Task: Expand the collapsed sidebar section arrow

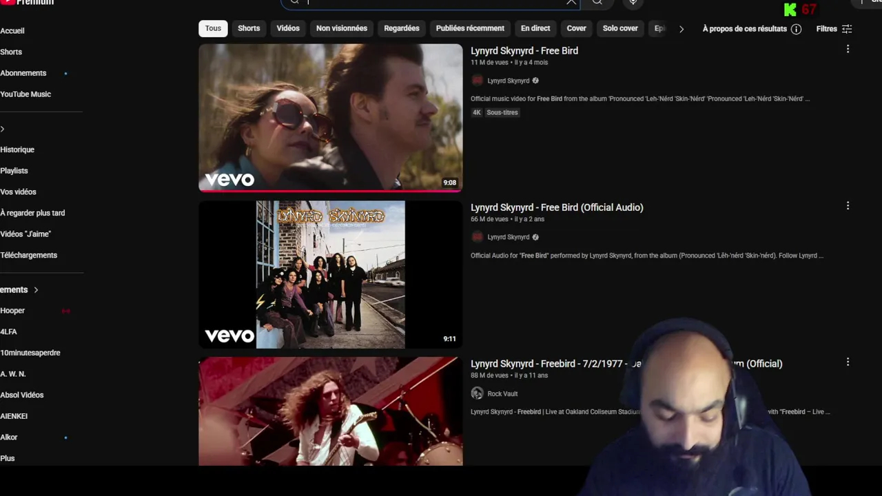Action: click(3, 129)
